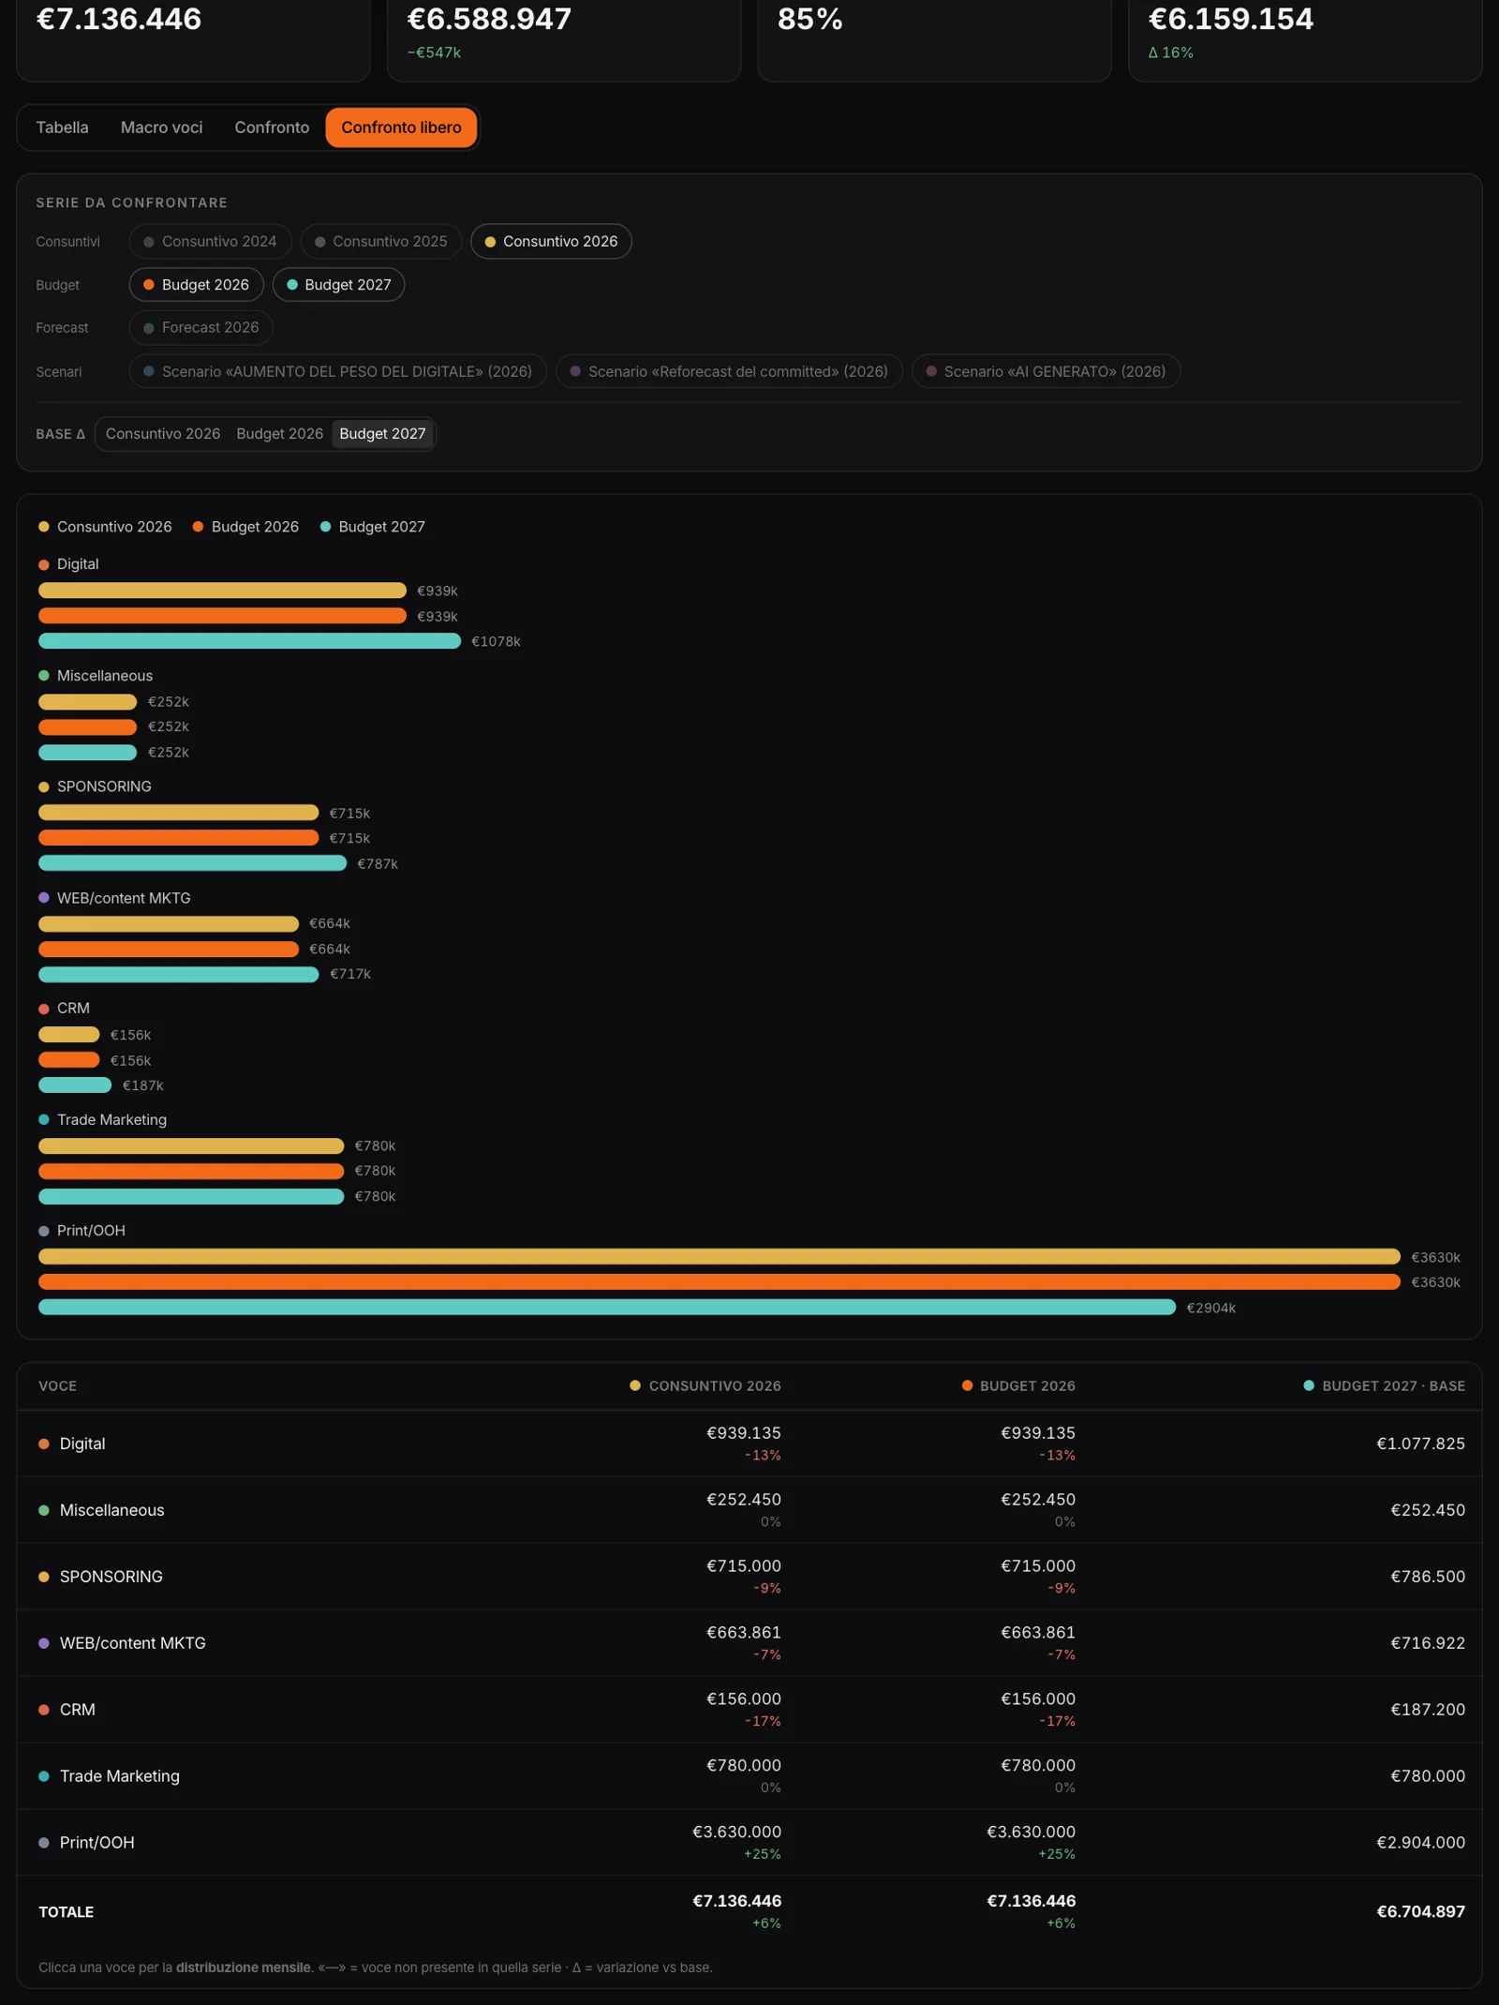
Task: Click the €6.704.897 total value
Action: (1420, 1911)
